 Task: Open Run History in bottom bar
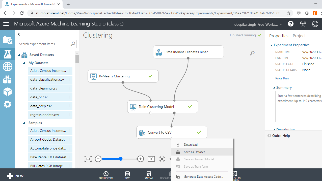click(x=106, y=175)
